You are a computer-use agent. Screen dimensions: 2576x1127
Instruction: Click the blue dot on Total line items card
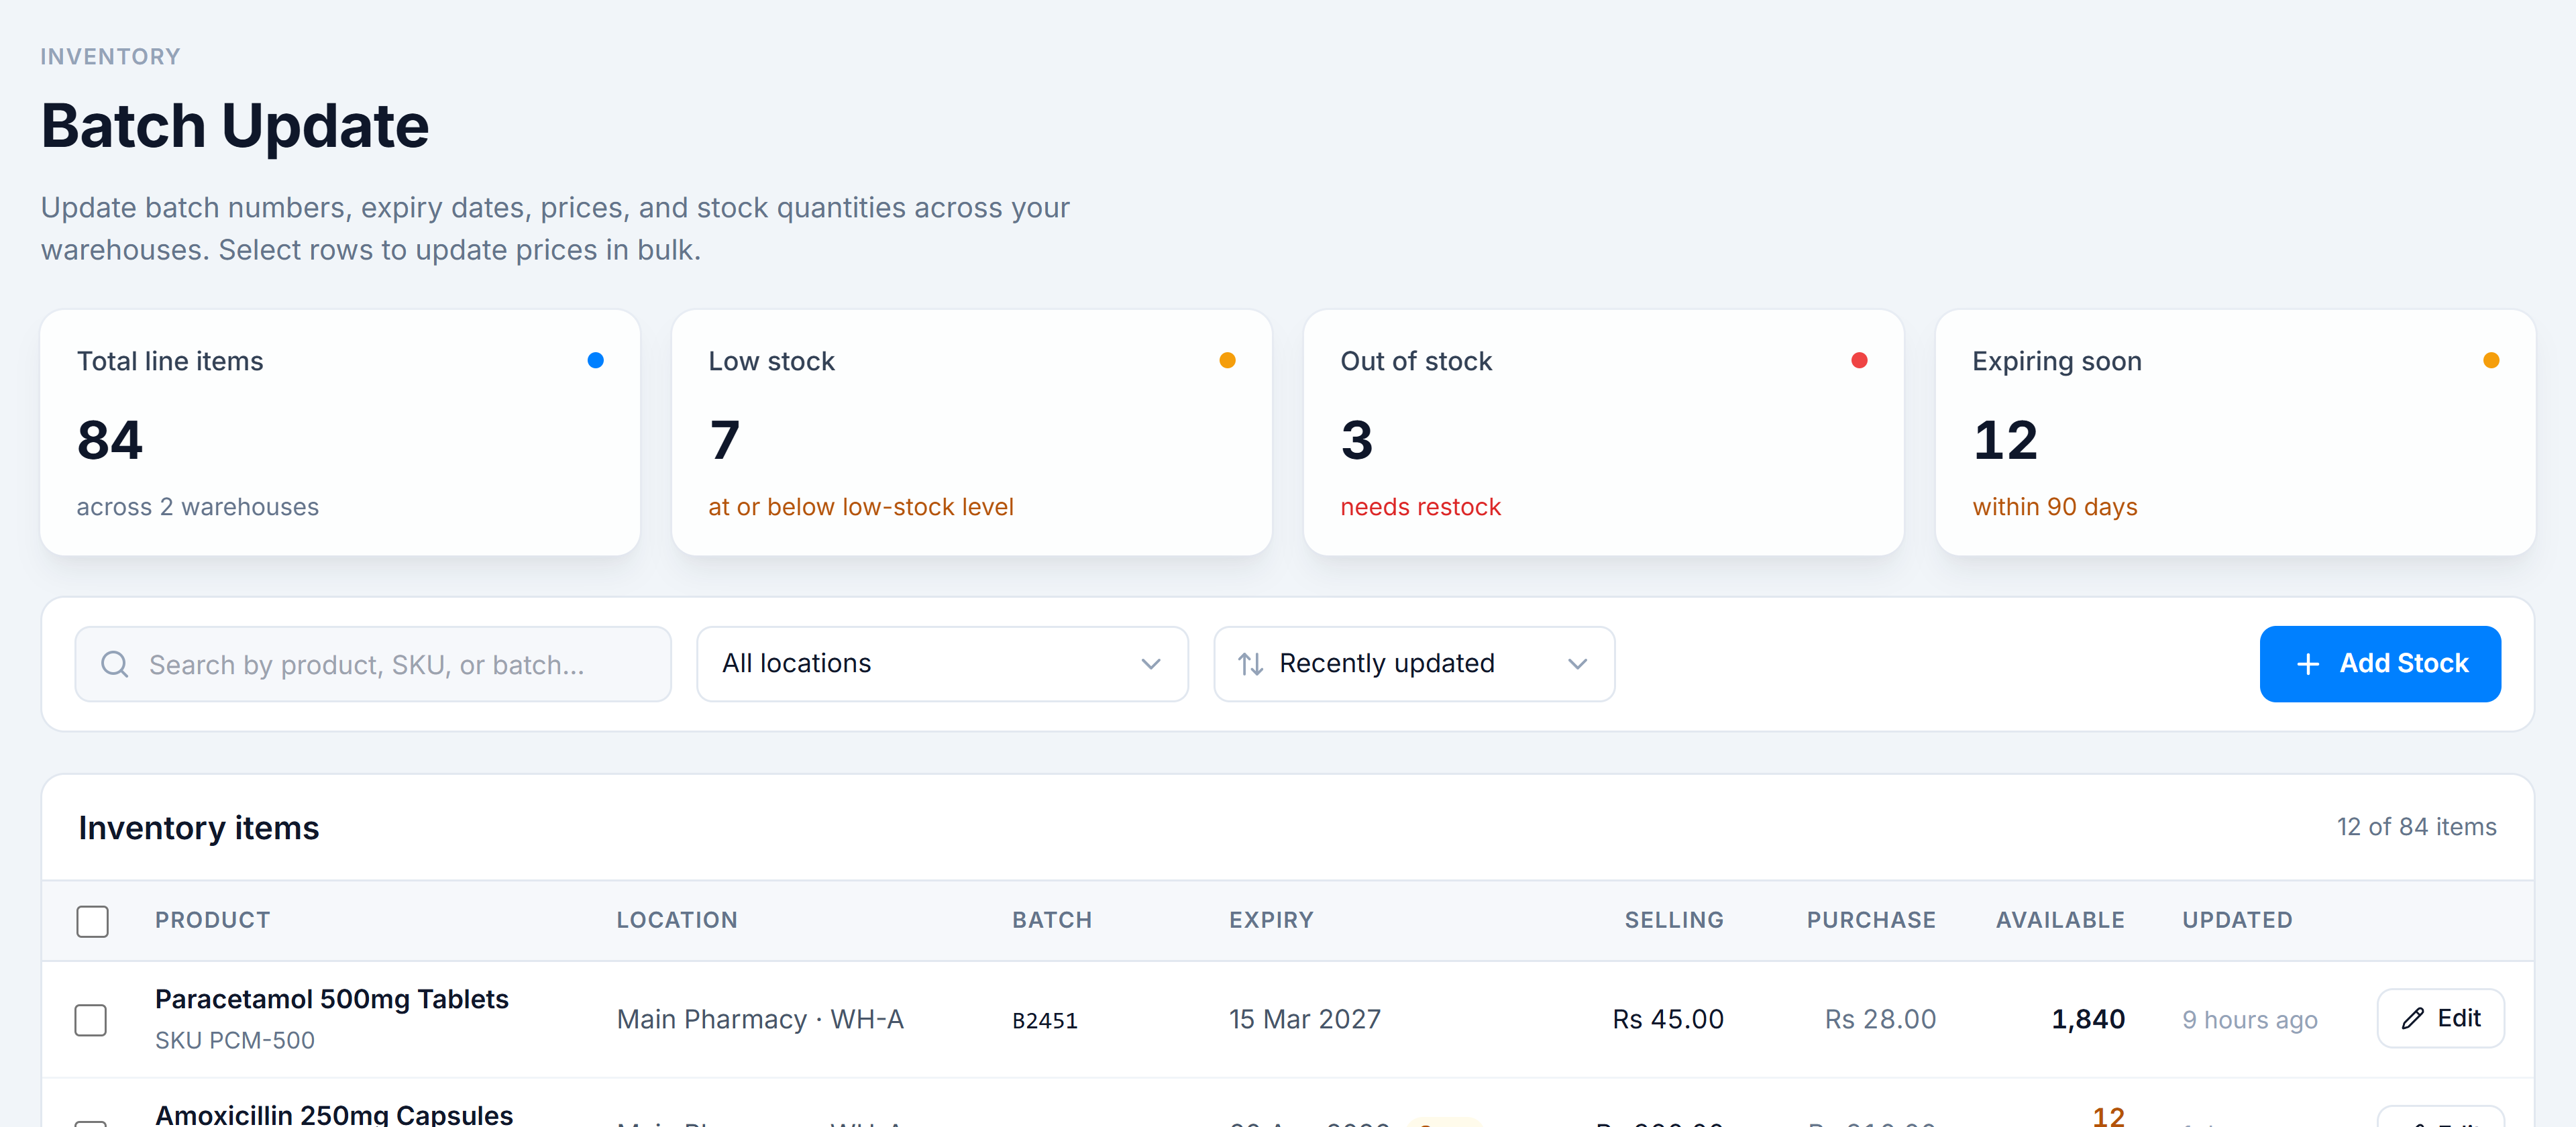[595, 360]
